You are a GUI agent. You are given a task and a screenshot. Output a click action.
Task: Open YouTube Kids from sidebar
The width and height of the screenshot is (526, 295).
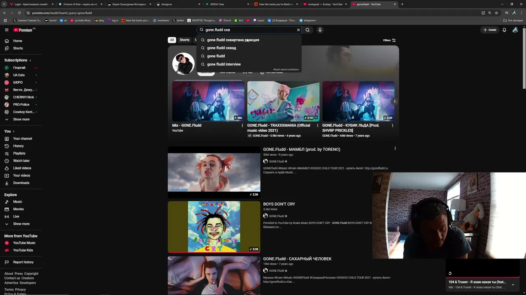coord(20,250)
